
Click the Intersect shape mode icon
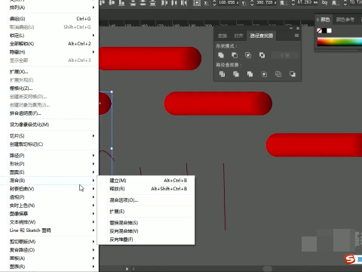coord(248,55)
